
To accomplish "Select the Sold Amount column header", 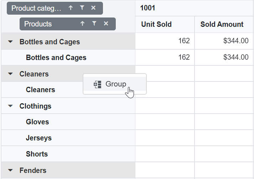I will [224, 24].
